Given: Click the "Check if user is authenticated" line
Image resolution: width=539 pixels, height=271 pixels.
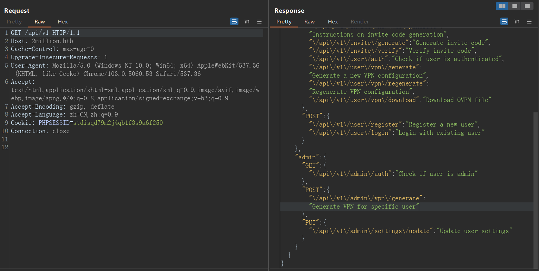Looking at the screenshot, I should pyautogui.click(x=406, y=59).
